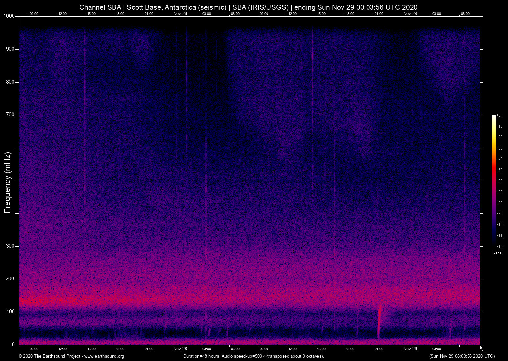This screenshot has width=508, height=361.
Task: Click the 06:00 label on bottom axis
Action: pyautogui.click(x=235, y=349)
